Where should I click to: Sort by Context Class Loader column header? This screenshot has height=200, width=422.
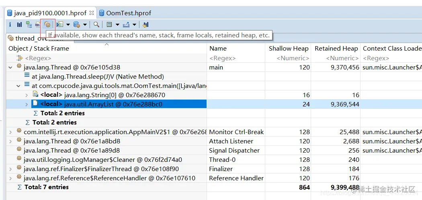pyautogui.click(x=392, y=48)
